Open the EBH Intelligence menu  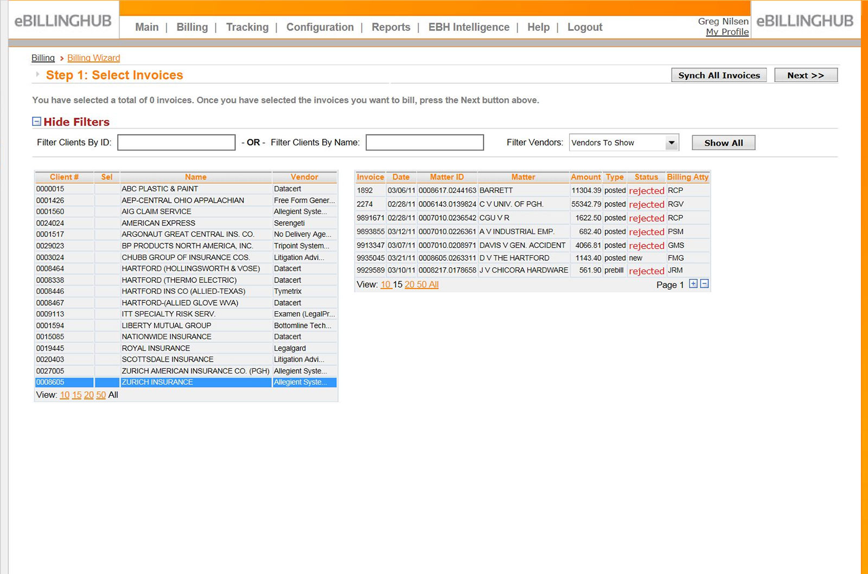(469, 27)
